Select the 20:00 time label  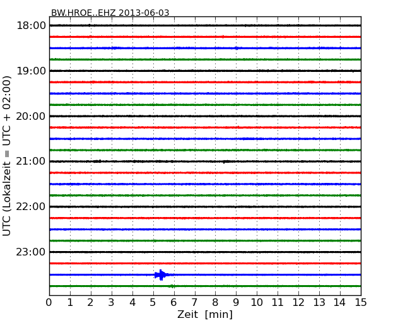(31, 116)
